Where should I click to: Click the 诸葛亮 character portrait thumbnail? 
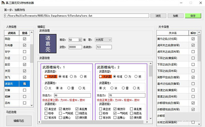coord(48,44)
